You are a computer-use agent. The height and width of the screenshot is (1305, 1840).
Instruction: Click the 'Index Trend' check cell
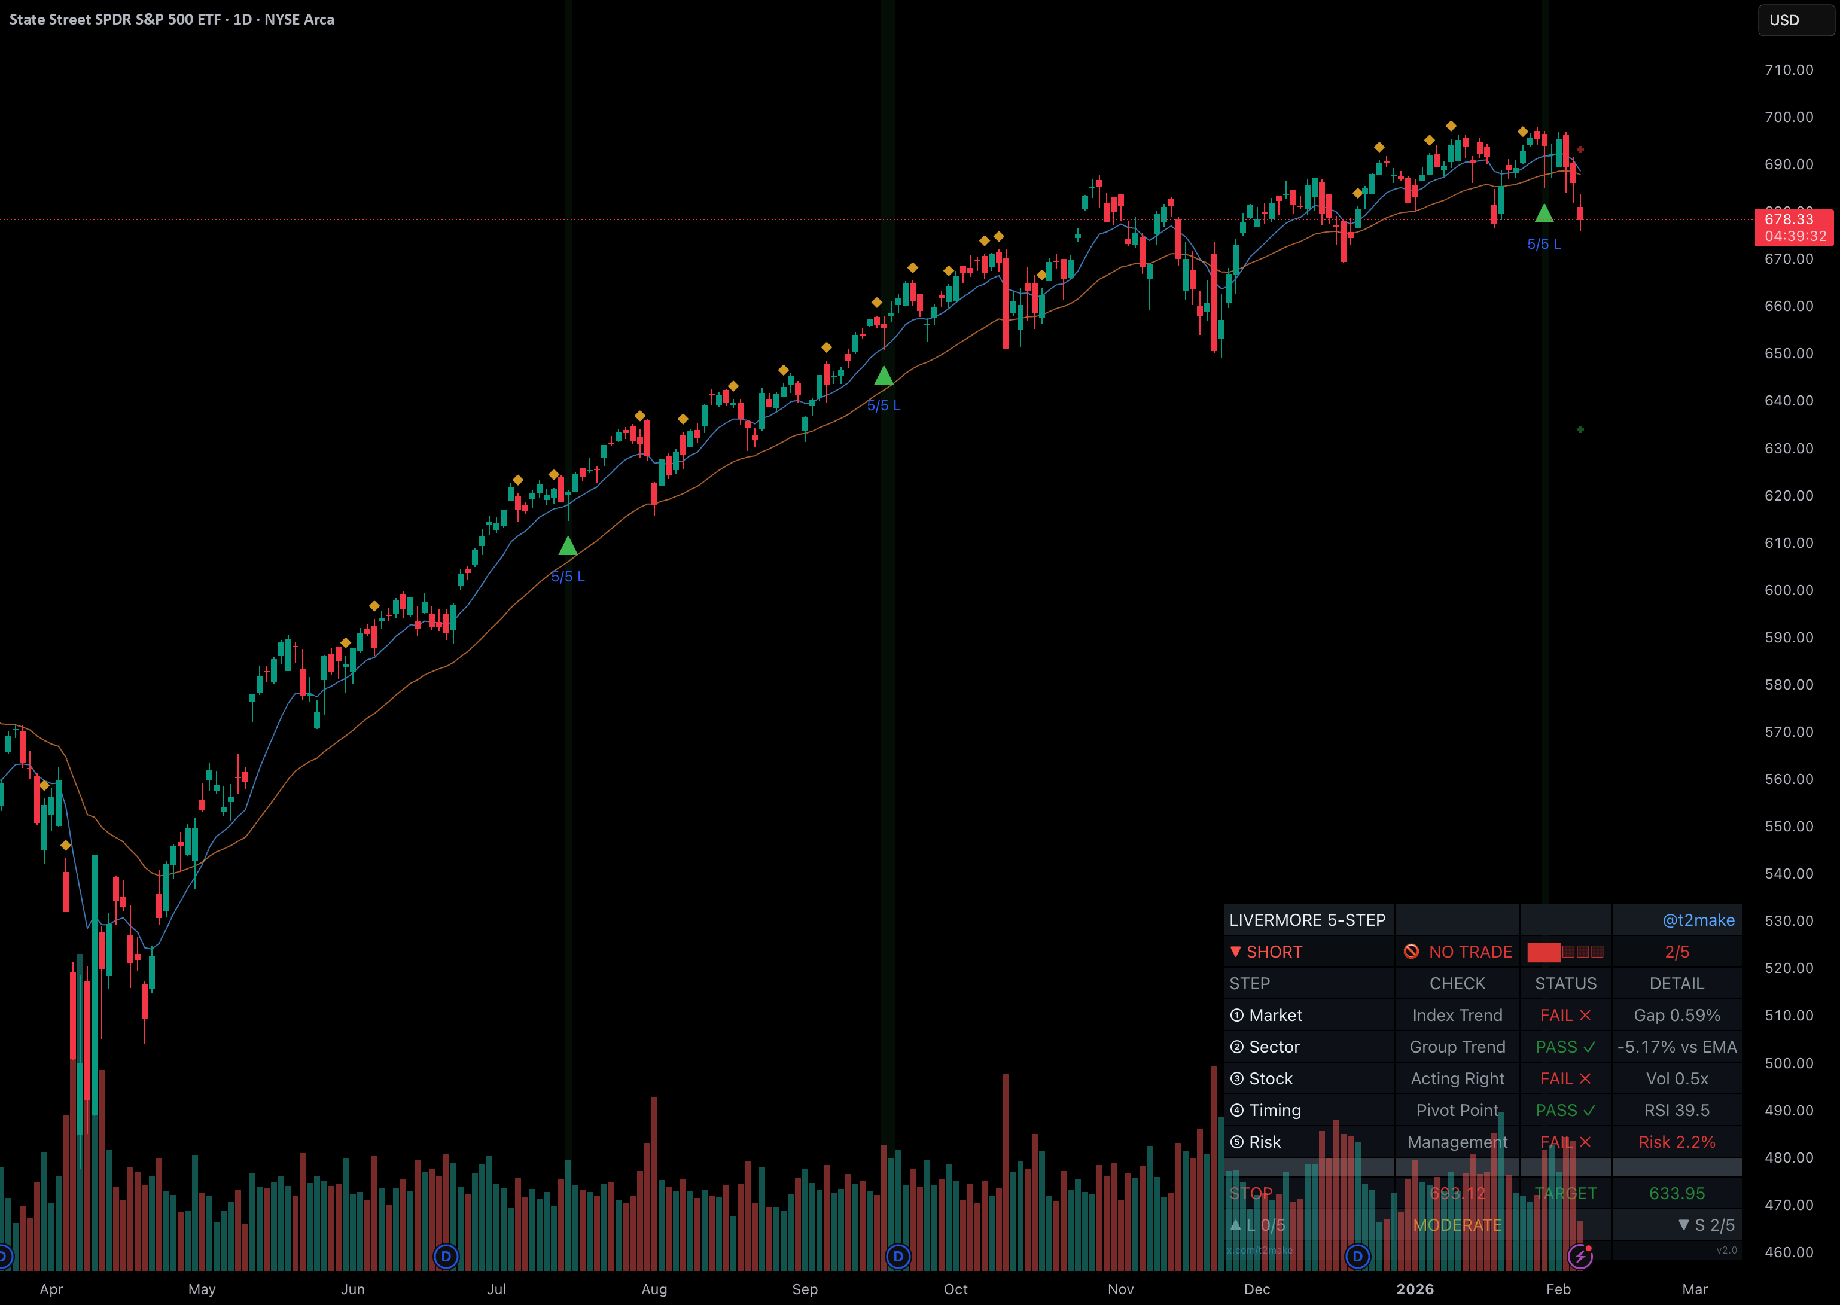click(1458, 1015)
